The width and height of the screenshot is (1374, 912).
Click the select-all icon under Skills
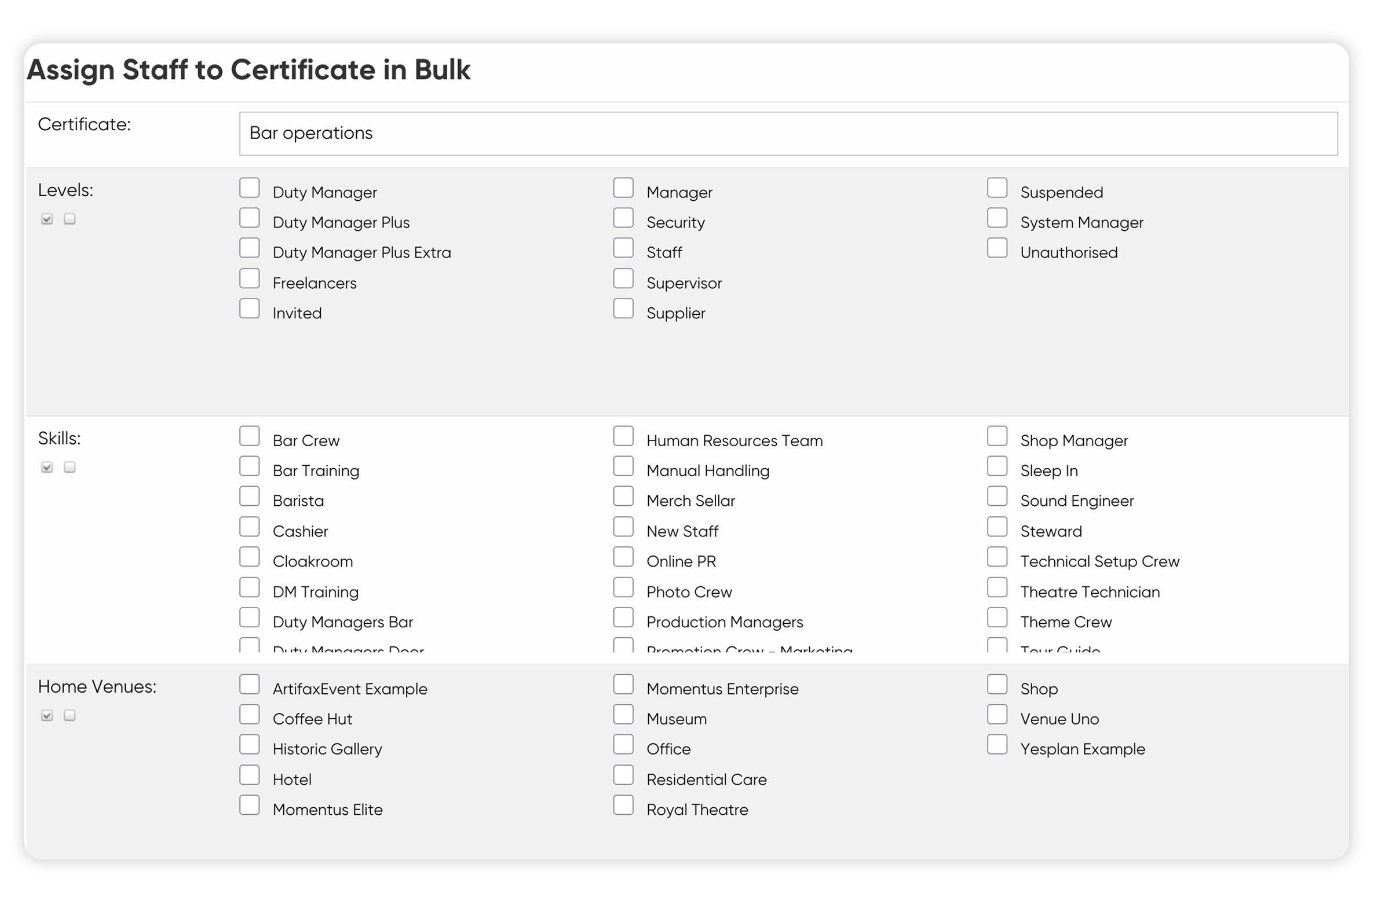(x=47, y=467)
